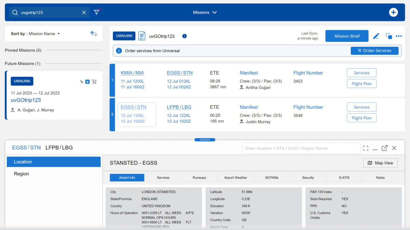The image size is (410, 230).
Task: Open the KMIA / MIA airport link
Action: pyautogui.click(x=132, y=73)
